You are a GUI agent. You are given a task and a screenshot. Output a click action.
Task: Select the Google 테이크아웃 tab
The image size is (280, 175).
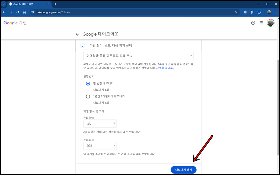pyautogui.click(x=29, y=4)
